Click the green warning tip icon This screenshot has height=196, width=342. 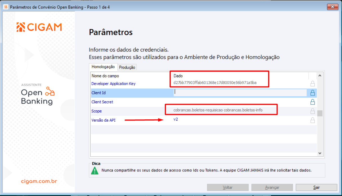(x=95, y=170)
